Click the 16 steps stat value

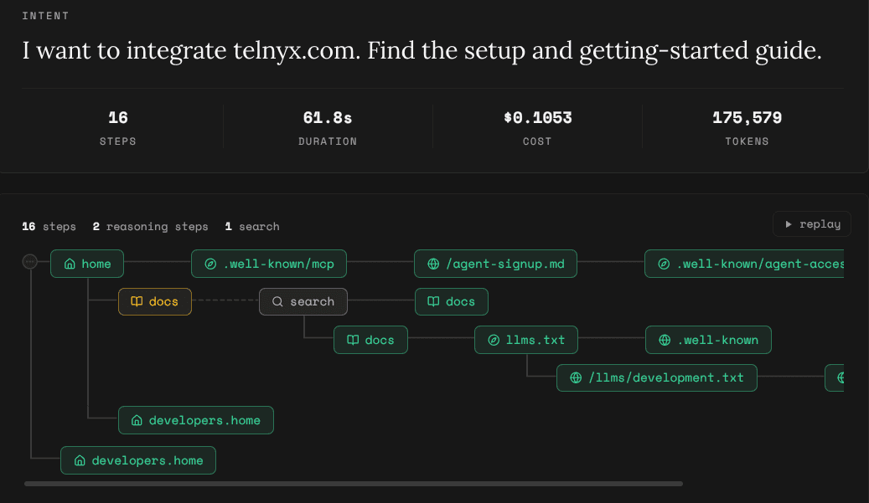pos(118,118)
